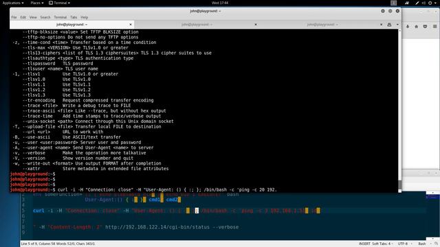Image resolution: width=440 pixels, height=247 pixels.
Task: Maximize the terminal window
Action: point(390,11)
